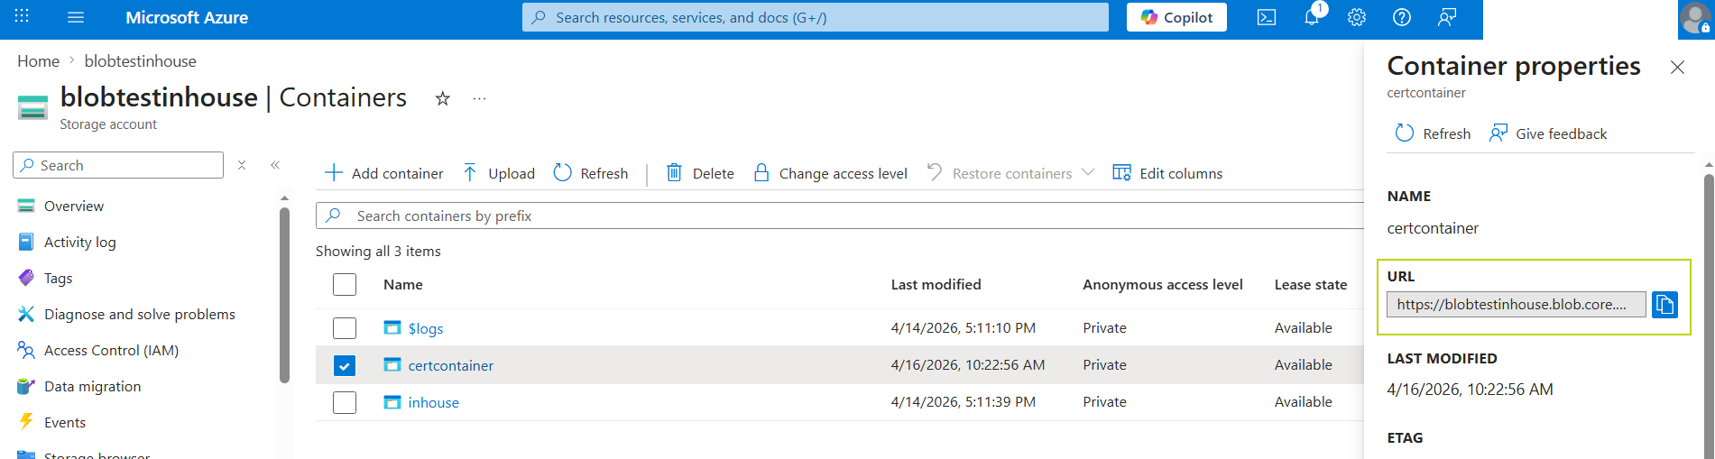Click the $logs container folder icon
The image size is (1715, 459).
392,327
